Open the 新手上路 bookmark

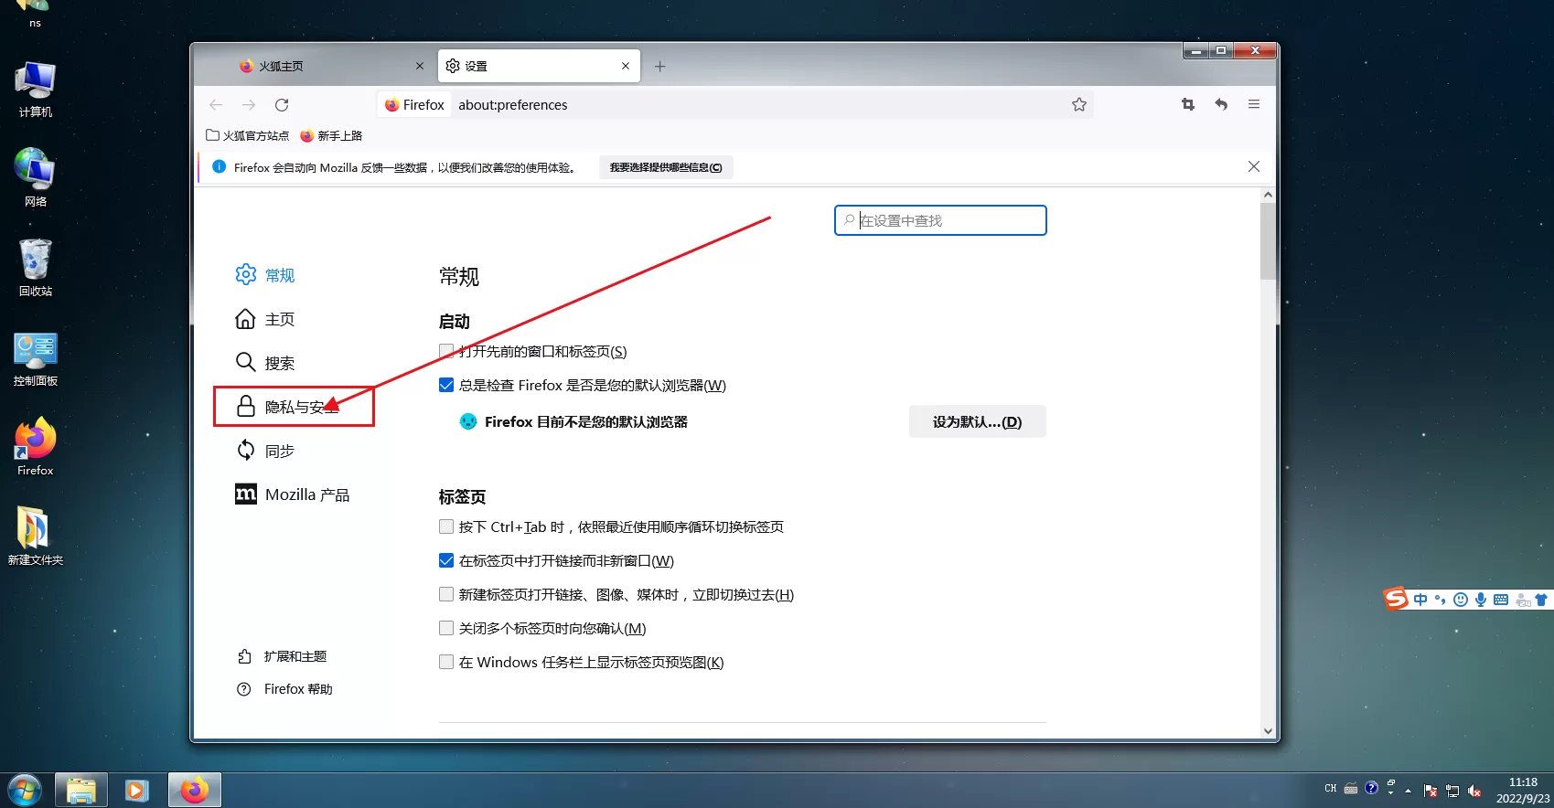[331, 135]
